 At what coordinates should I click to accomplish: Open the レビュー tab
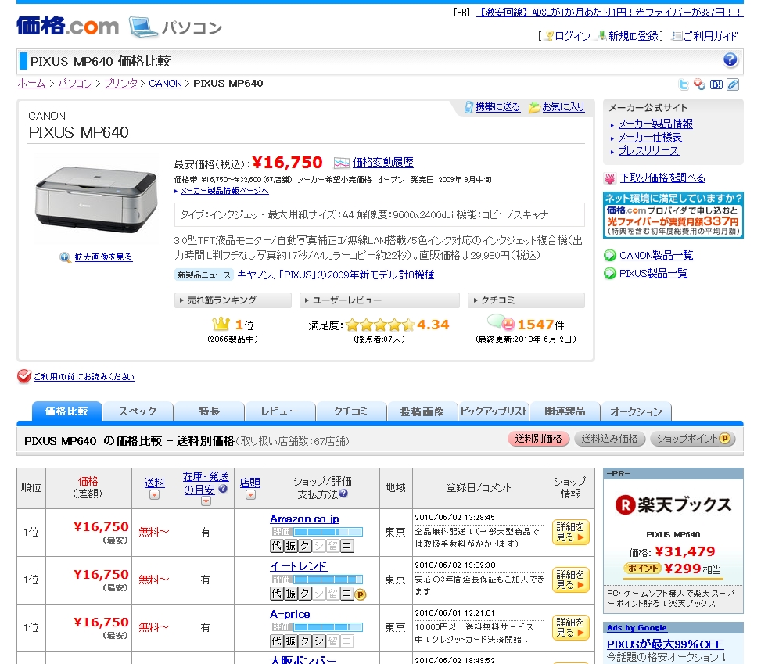point(280,411)
